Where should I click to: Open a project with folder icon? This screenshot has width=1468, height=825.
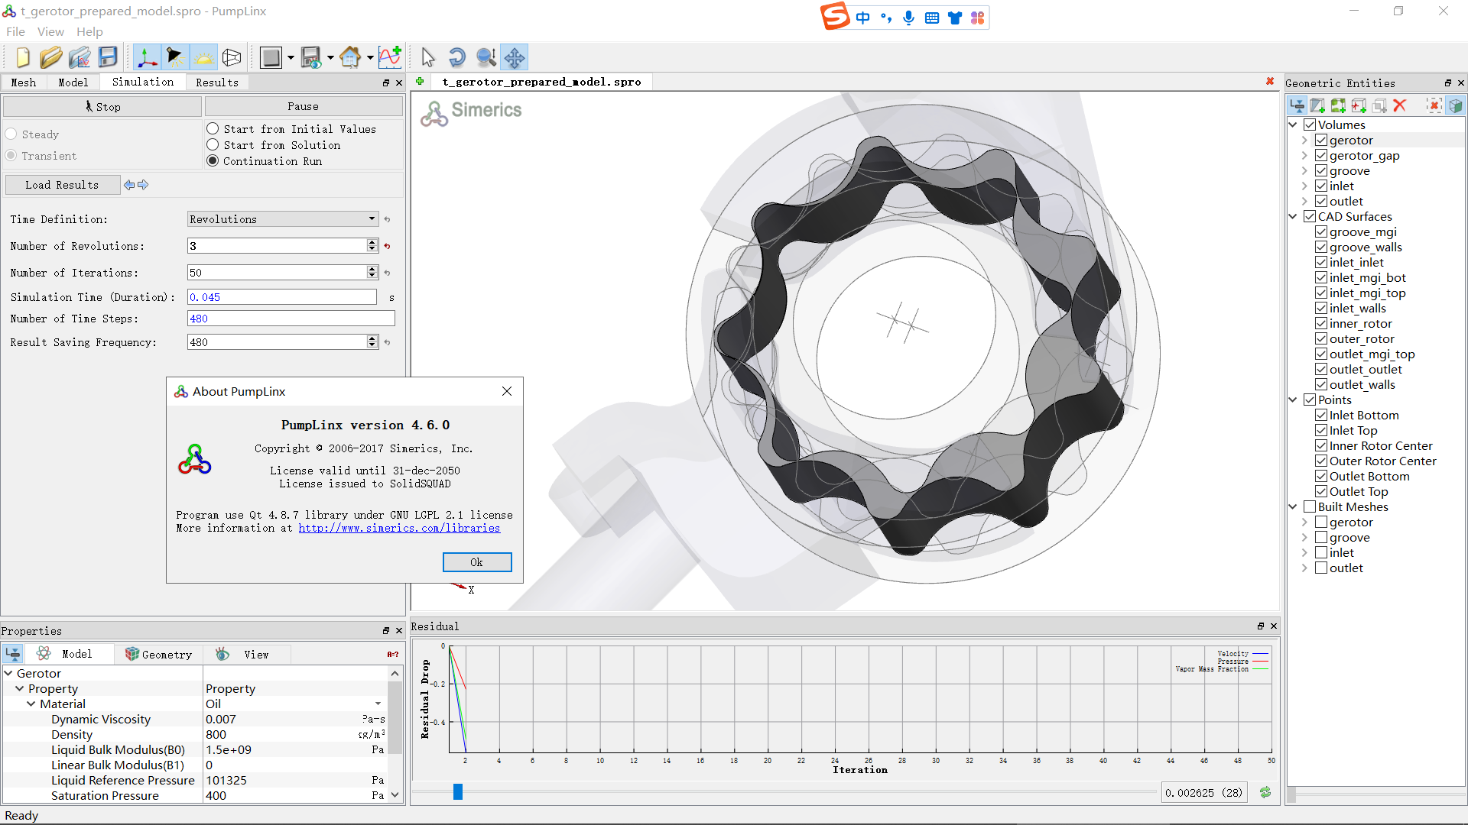(x=50, y=57)
